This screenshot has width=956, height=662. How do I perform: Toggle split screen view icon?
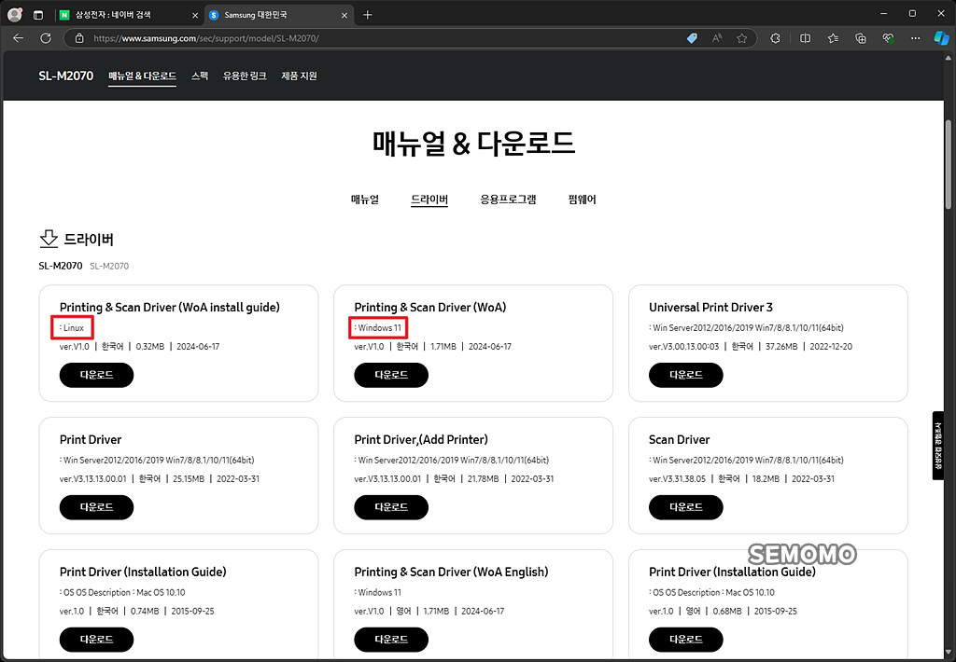(x=806, y=37)
